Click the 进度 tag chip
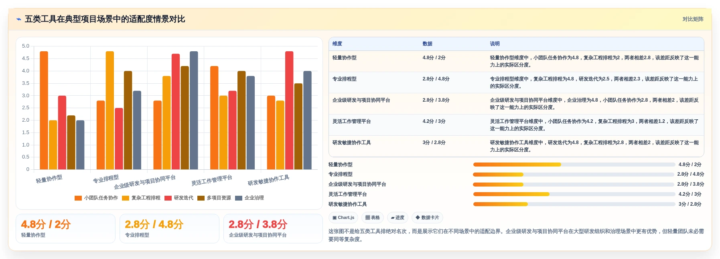The image size is (720, 259). tap(398, 218)
